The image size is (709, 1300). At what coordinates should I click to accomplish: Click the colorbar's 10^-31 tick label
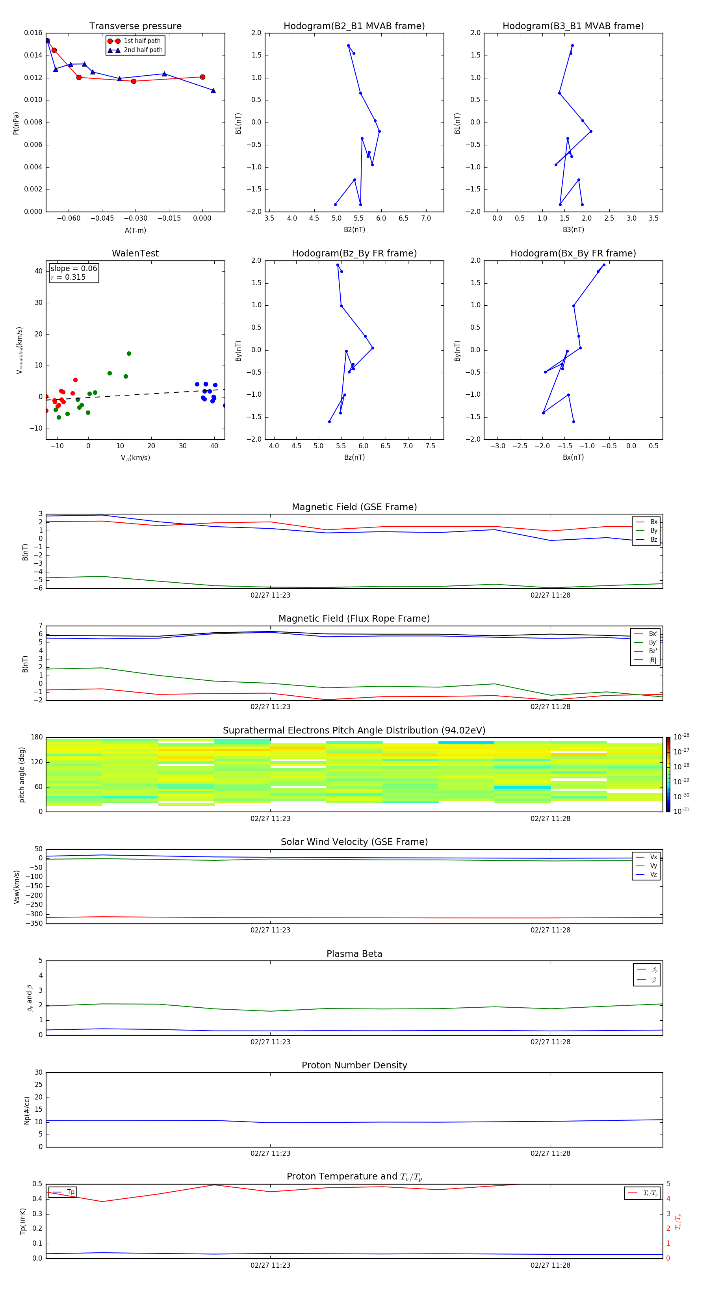point(681,811)
